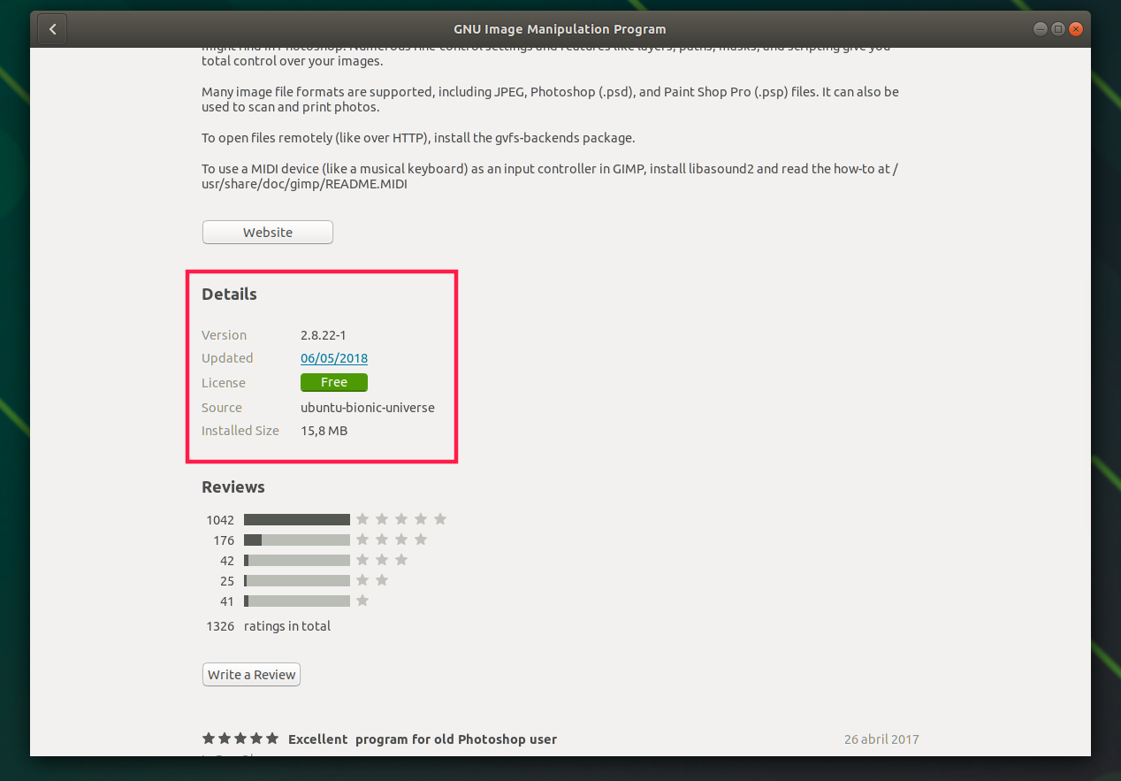This screenshot has width=1121, height=781.
Task: Click the stars on the Excellent program review
Action: 240,739
